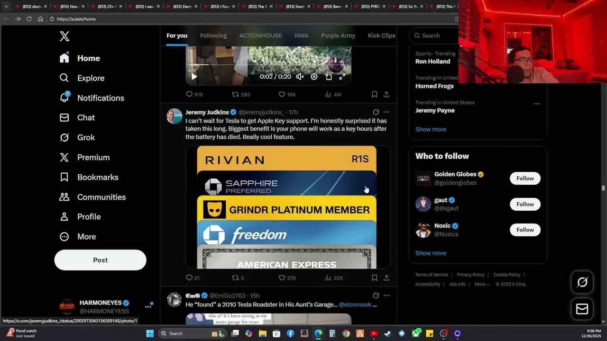Screen dimensions: 607x341
Task: Open Communities in the sidebar
Action: pyautogui.click(x=92, y=197)
